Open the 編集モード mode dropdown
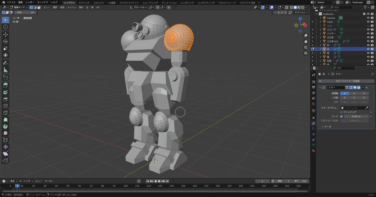 click(18, 7)
